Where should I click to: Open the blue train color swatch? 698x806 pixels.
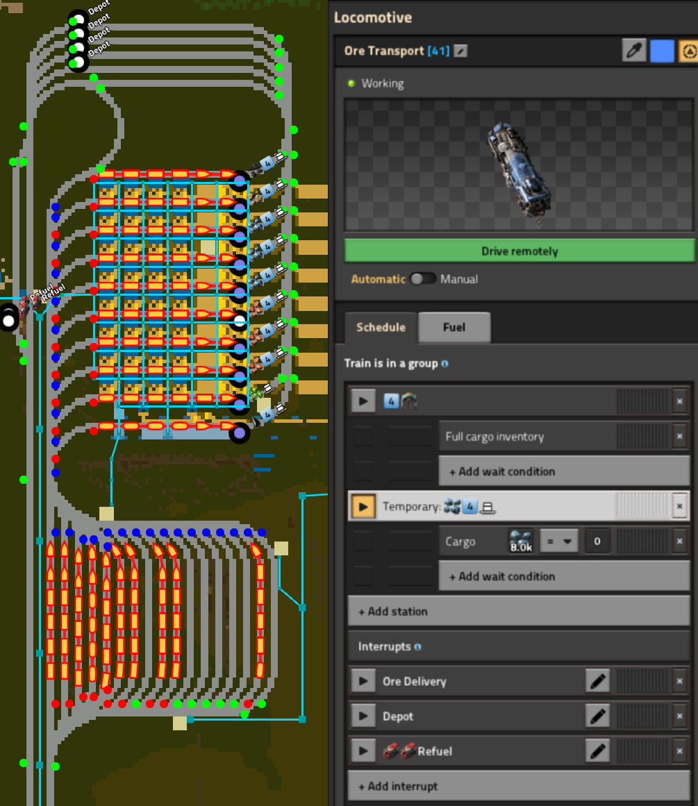661,51
